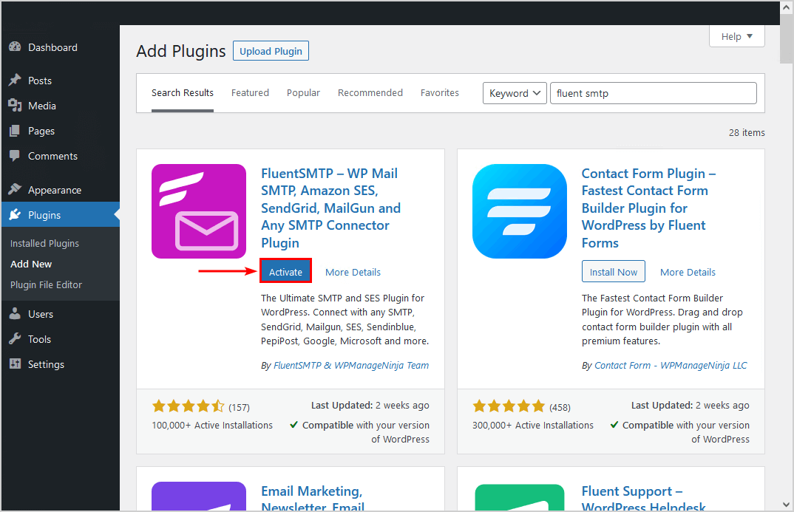Click the plugin search field containing fluent smtp
Image resolution: width=794 pixels, height=512 pixels.
click(654, 93)
